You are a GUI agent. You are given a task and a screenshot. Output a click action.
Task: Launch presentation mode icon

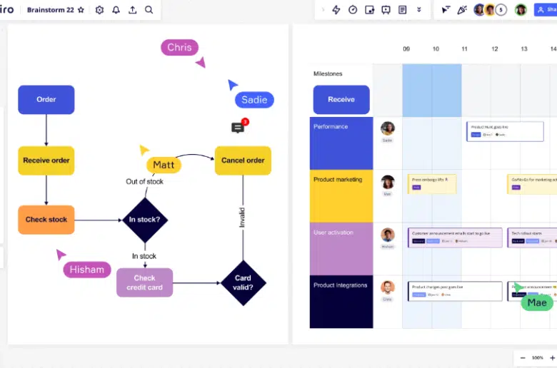pos(386,10)
